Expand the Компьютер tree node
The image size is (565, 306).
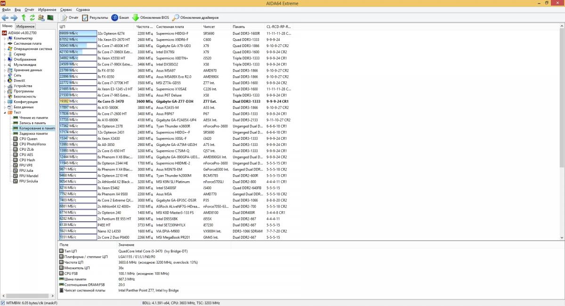5,38
